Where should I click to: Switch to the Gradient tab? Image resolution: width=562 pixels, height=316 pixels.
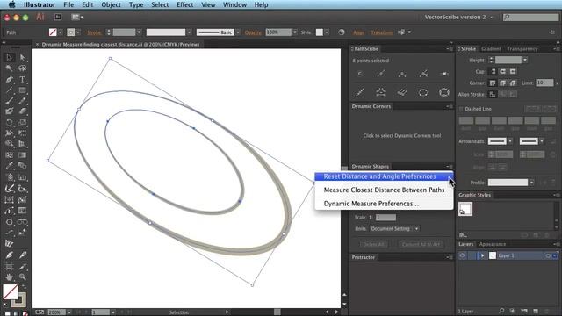point(491,49)
